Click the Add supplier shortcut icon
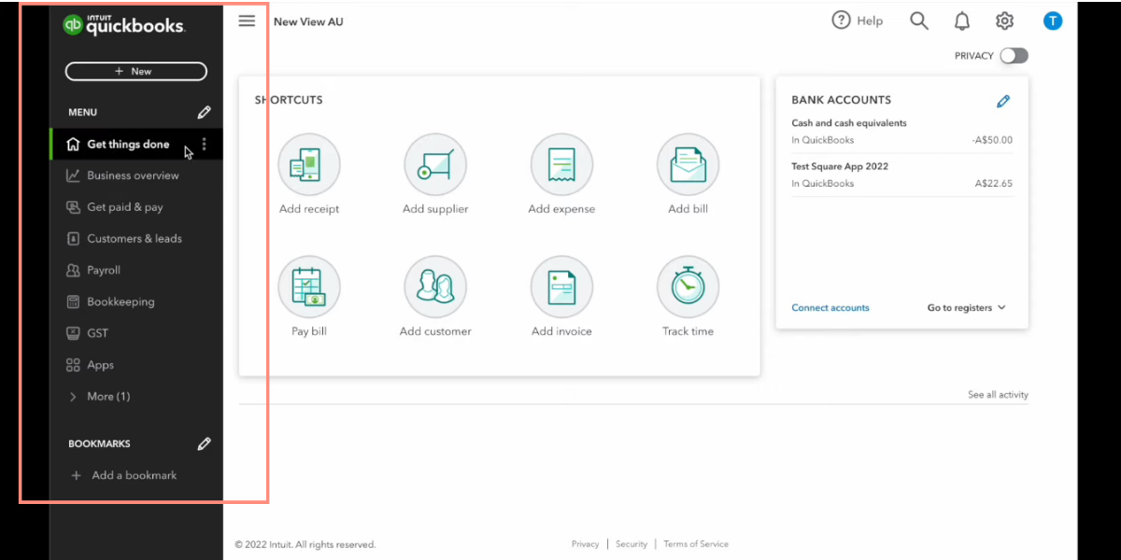Image resolution: width=1121 pixels, height=560 pixels. [435, 164]
